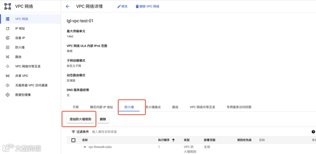Click the 自定义子网 value
Image resolution: width=316 pixels, height=154 pixels.
click(x=74, y=66)
